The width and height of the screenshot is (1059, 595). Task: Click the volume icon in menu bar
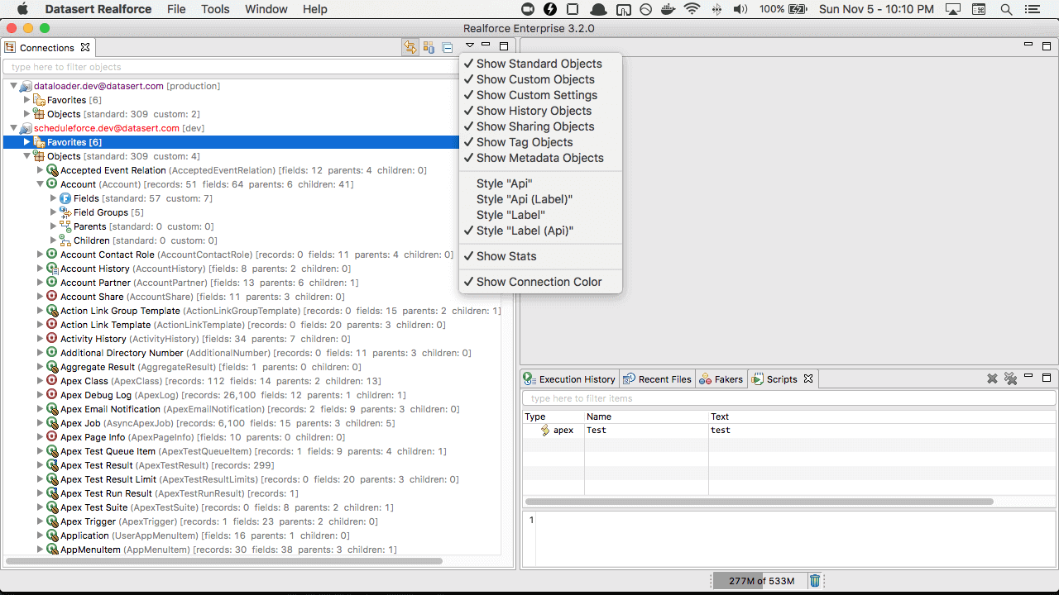click(x=740, y=9)
